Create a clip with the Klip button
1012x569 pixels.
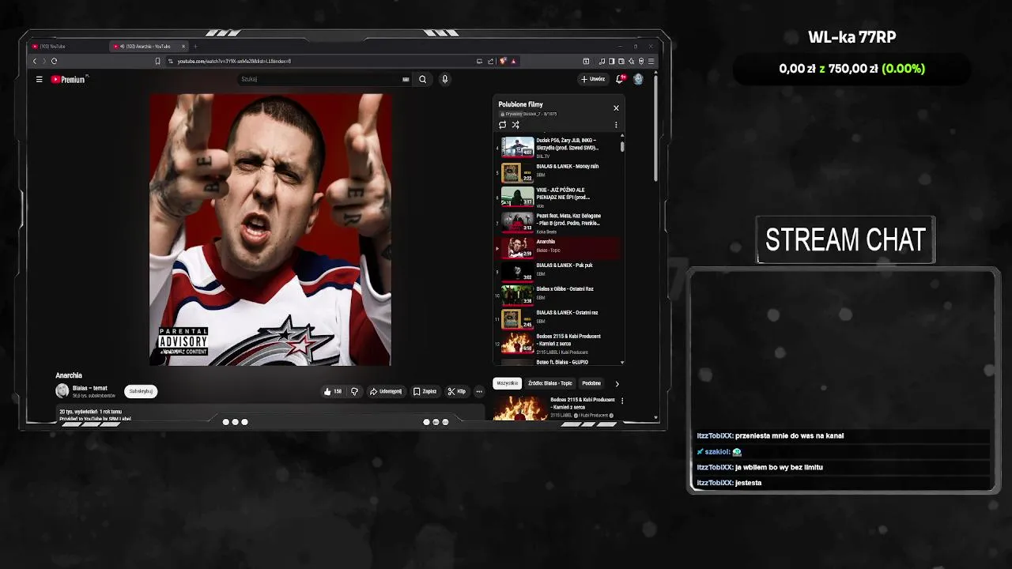click(457, 391)
